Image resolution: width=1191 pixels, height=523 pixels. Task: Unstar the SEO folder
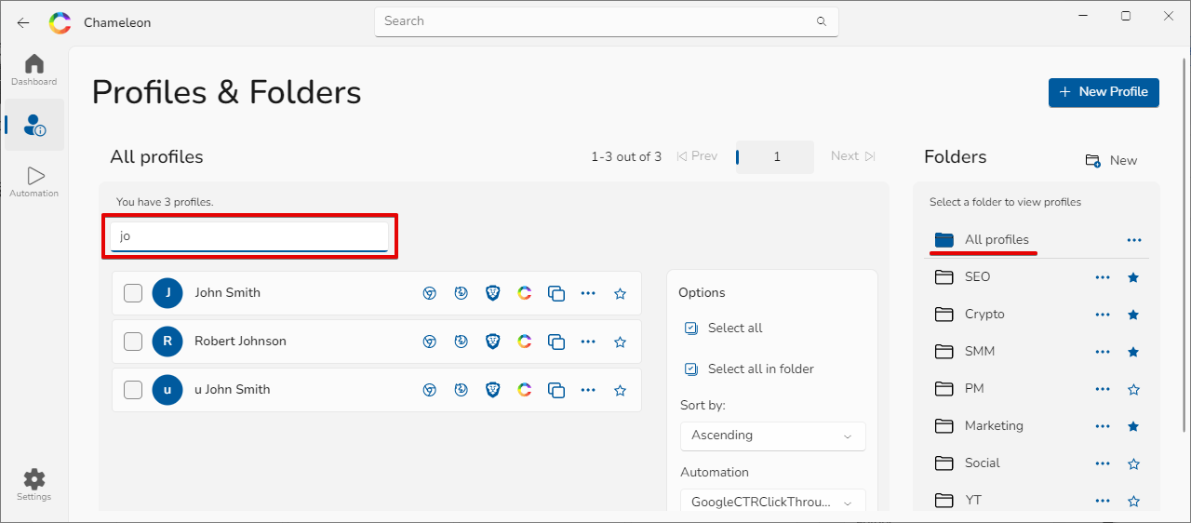1133,277
